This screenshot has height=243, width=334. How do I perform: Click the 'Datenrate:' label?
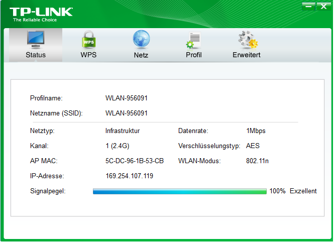(193, 131)
